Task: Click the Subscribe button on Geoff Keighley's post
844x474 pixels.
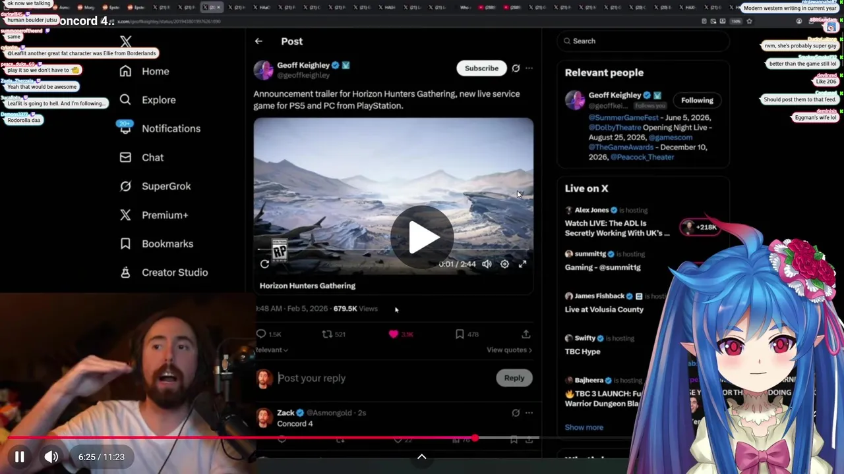Action: click(x=481, y=68)
